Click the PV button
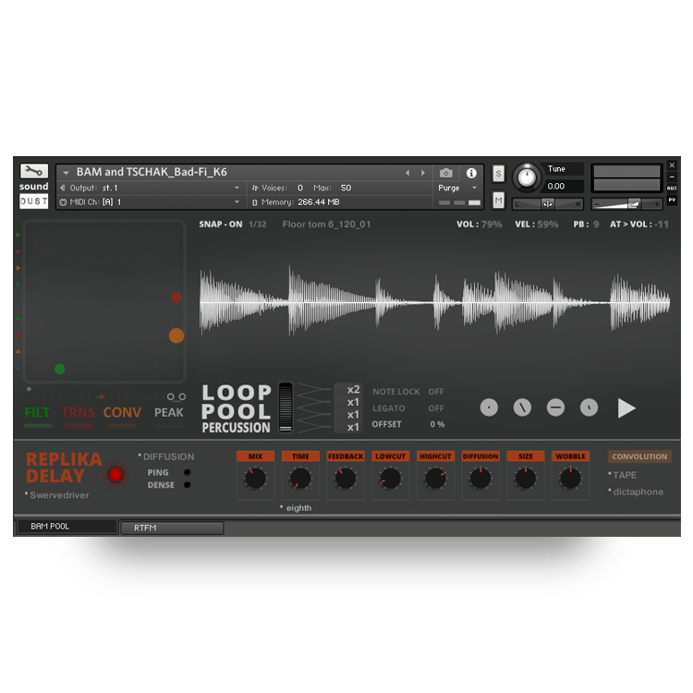 point(672,200)
